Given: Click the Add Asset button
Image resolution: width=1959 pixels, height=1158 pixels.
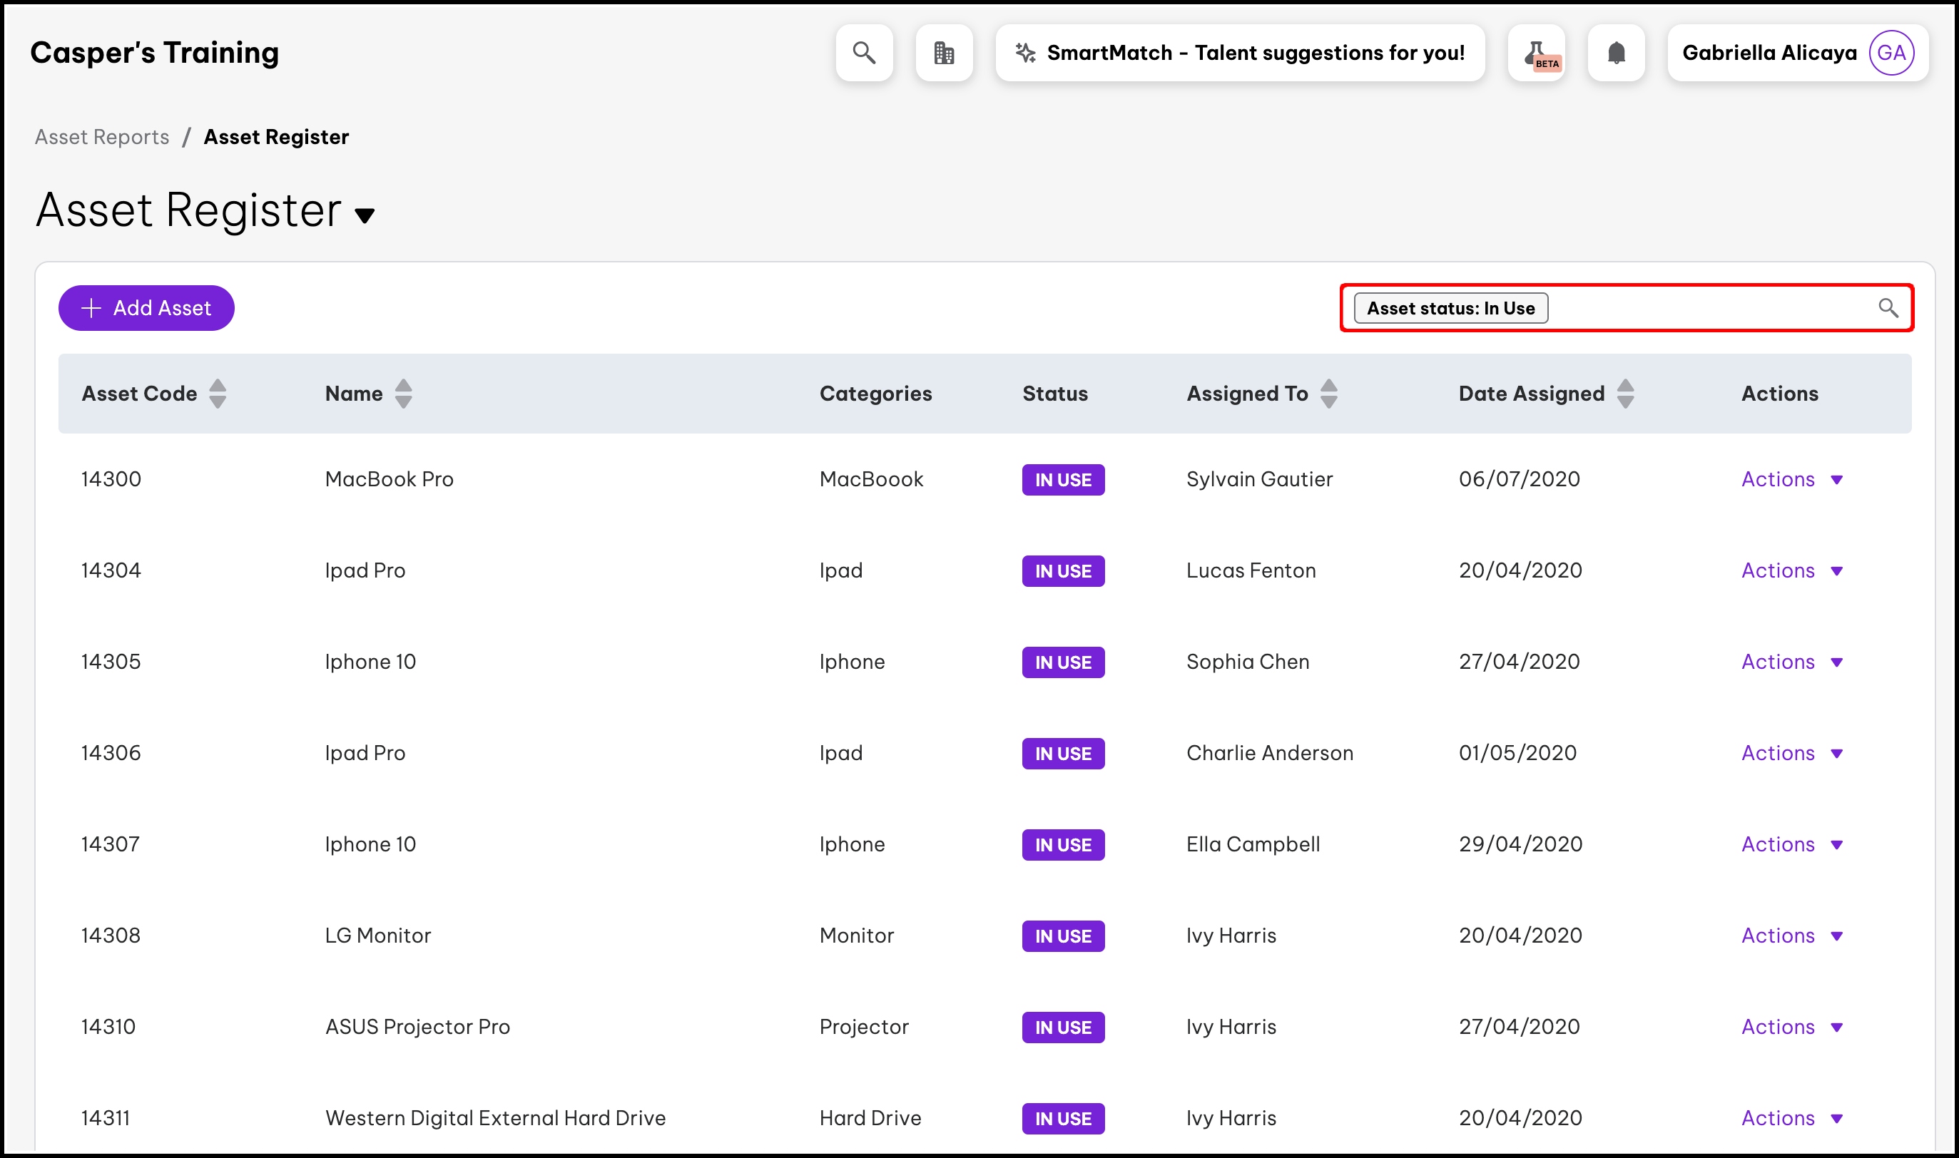Looking at the screenshot, I should (146, 307).
